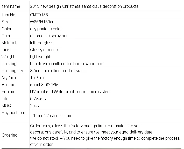Click the 'any pantone color' cell
The image size is (184, 149).
pos(46,29)
